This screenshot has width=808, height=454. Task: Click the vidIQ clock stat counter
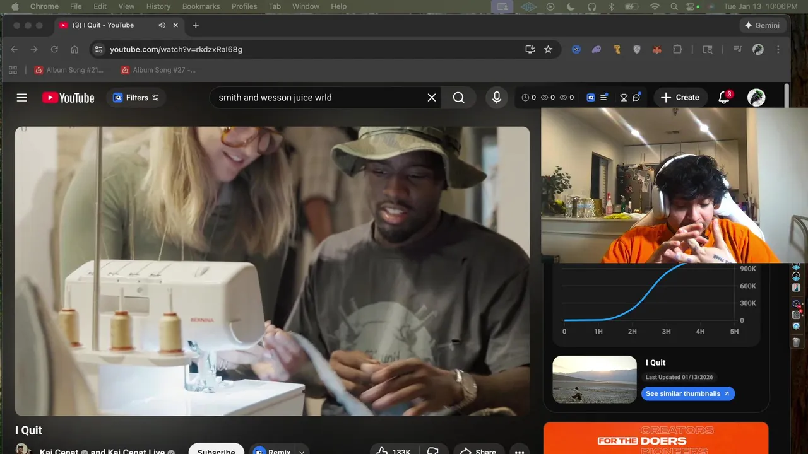[528, 98]
